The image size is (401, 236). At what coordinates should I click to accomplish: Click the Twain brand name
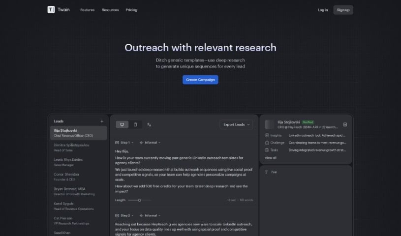pos(63,10)
